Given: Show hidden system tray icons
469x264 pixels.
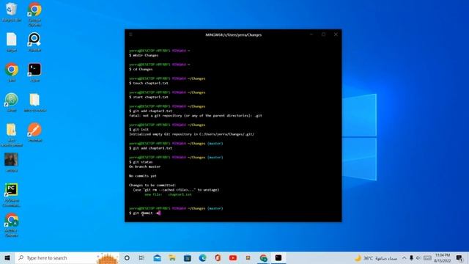Looking at the screenshot, I should pyautogui.click(x=404, y=258).
